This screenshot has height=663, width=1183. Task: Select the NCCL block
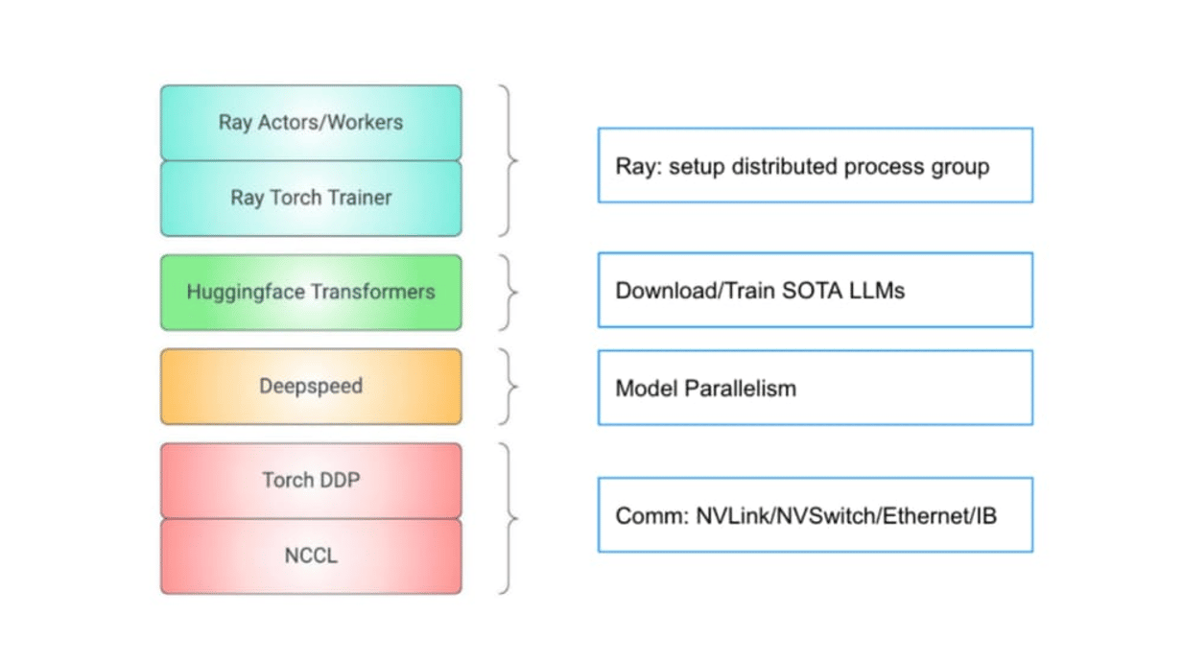click(x=311, y=556)
